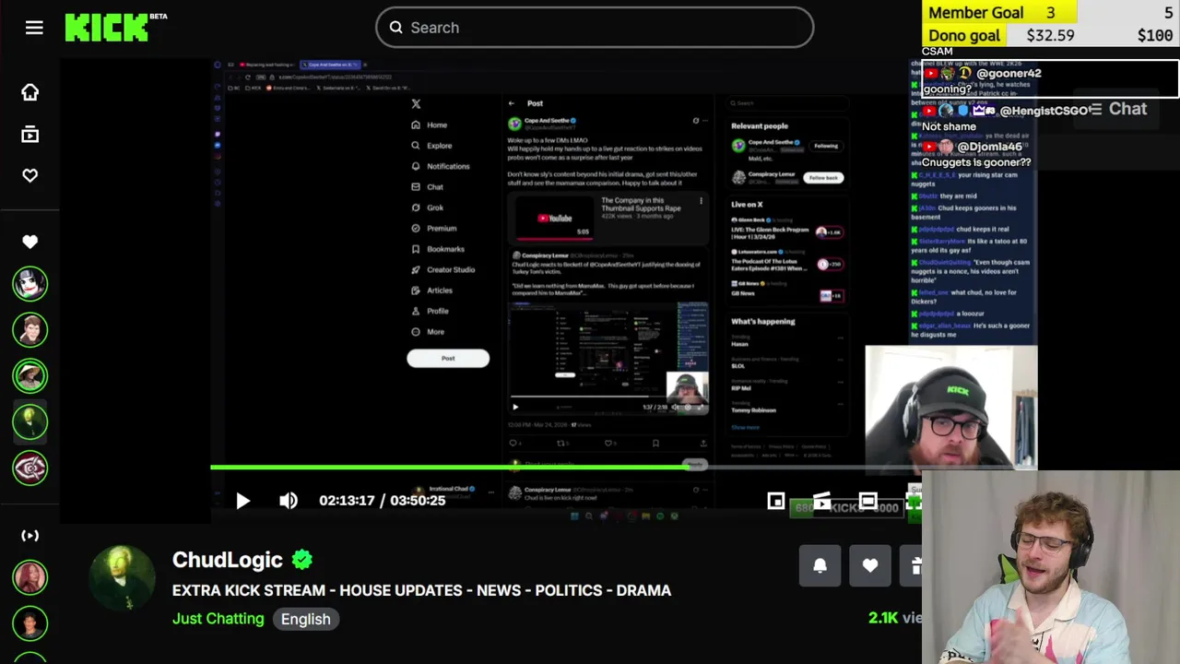Like the post using heart icon on X
This screenshot has height=664, width=1180.
[610, 443]
